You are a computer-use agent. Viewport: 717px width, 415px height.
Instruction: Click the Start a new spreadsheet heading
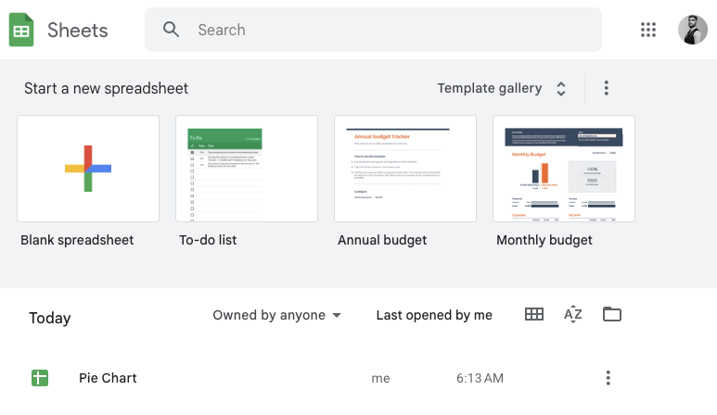106,88
